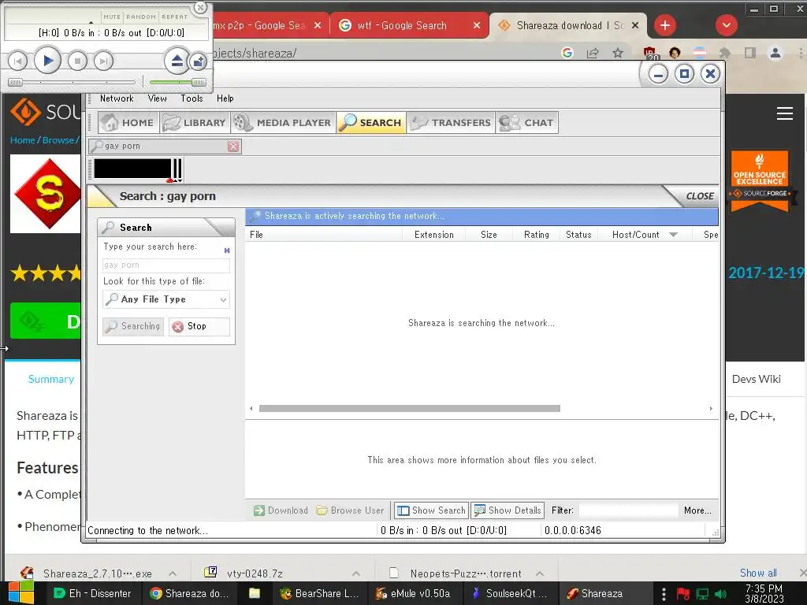Click the Home breadcrumb link
The width and height of the screenshot is (807, 605).
tap(23, 140)
